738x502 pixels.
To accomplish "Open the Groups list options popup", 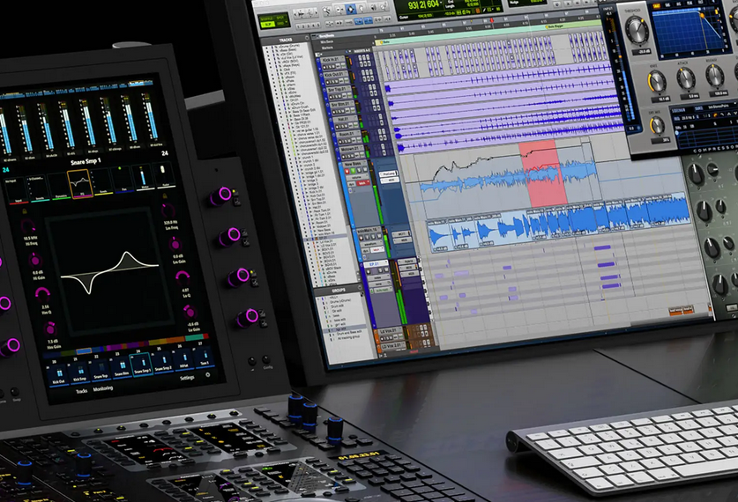I will [360, 288].
